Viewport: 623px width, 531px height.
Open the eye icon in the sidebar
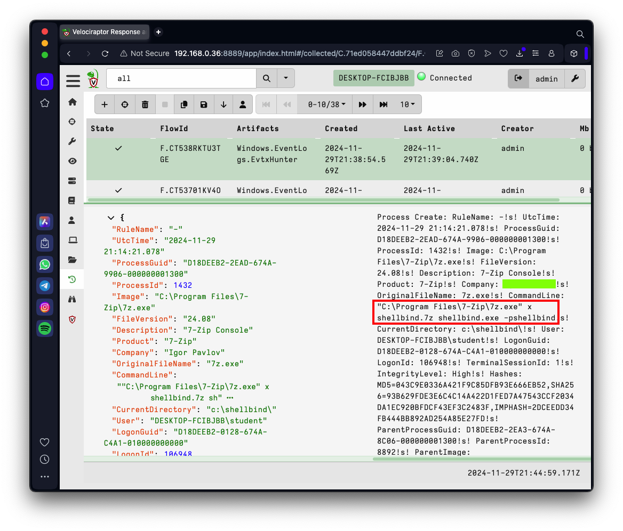(72, 161)
